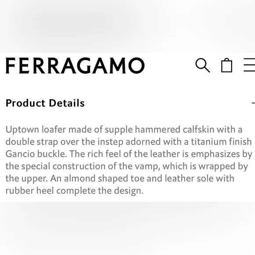Click the word "rubber" in the last line
255x255 pixels.
coord(20,191)
